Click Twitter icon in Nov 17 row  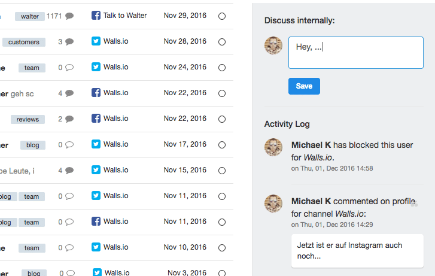(x=96, y=144)
